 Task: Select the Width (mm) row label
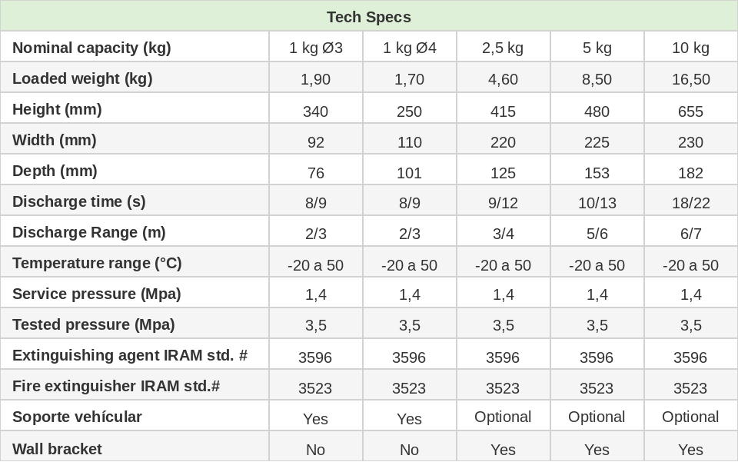(55, 140)
